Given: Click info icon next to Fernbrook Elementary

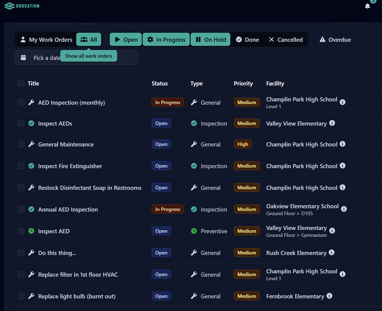Looking at the screenshot, I should (x=329, y=296).
